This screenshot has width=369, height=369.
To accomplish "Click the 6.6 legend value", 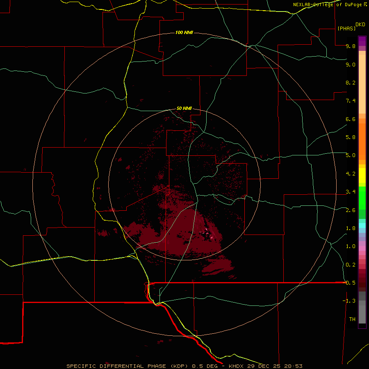I will tap(351, 119).
